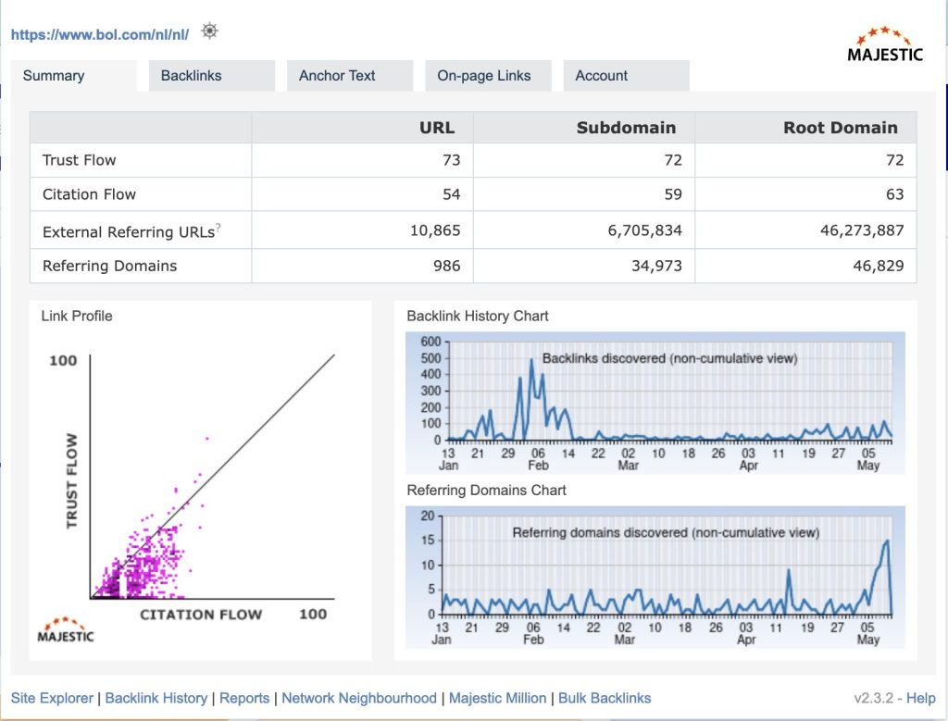Follow the Backlink History footer link

point(156,698)
